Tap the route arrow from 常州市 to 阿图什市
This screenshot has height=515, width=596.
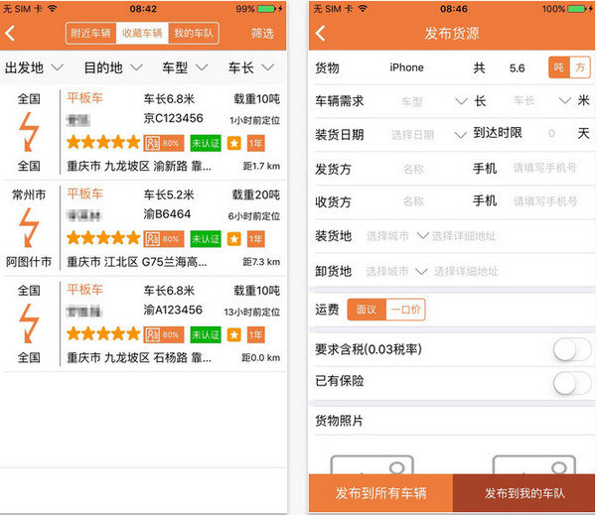[x=29, y=228]
